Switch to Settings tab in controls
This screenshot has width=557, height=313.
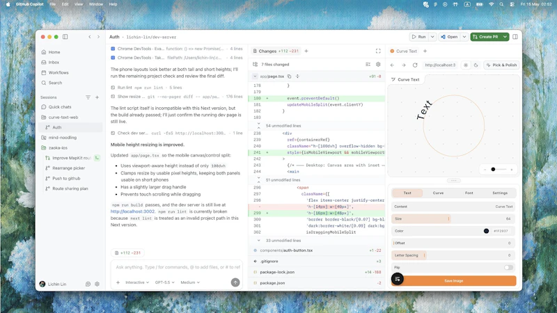(500, 193)
